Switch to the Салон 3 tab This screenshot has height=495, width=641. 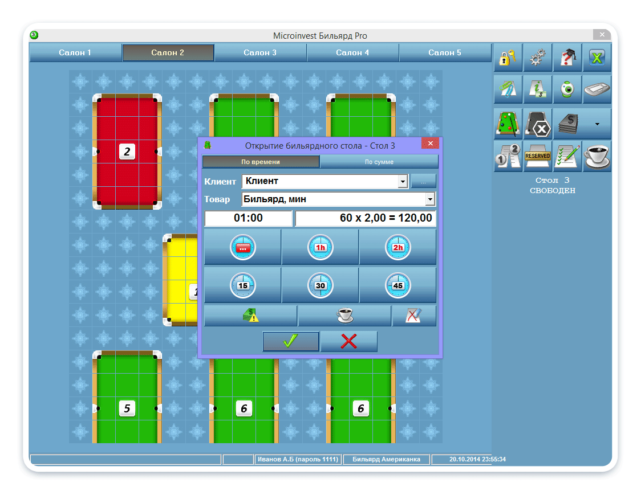(x=260, y=52)
